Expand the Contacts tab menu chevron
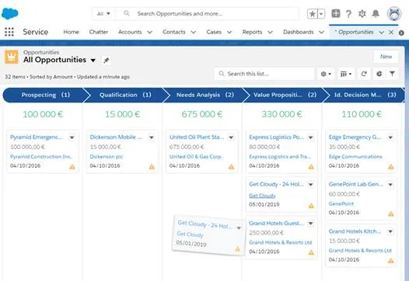Screen dimensions: 409x281 point(194,33)
